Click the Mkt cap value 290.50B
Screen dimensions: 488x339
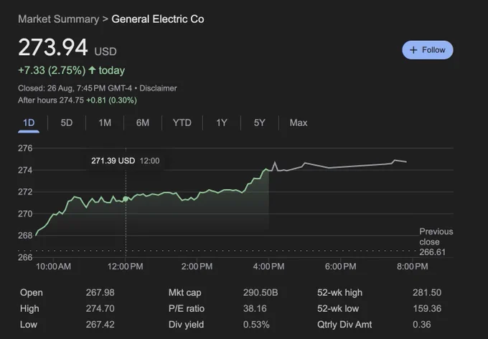(261, 292)
